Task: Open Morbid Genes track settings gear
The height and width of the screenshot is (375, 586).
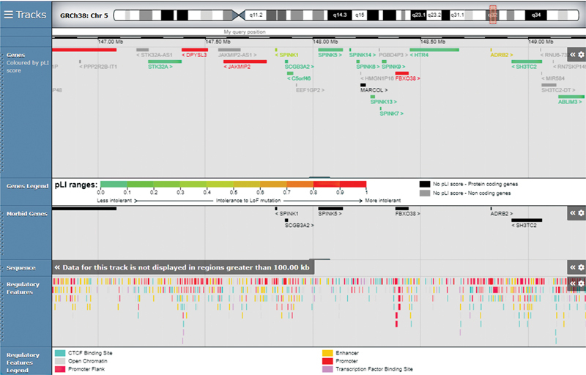Action: pos(581,212)
